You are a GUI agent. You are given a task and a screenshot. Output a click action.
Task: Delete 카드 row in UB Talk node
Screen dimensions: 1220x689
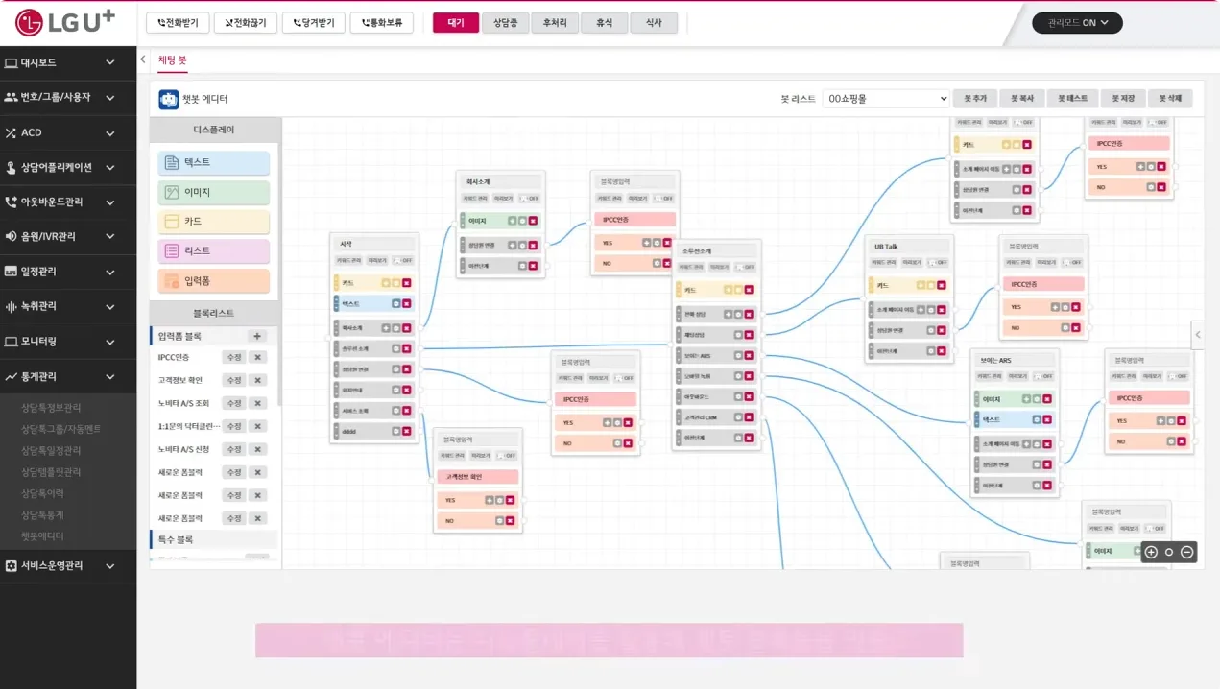click(x=942, y=285)
